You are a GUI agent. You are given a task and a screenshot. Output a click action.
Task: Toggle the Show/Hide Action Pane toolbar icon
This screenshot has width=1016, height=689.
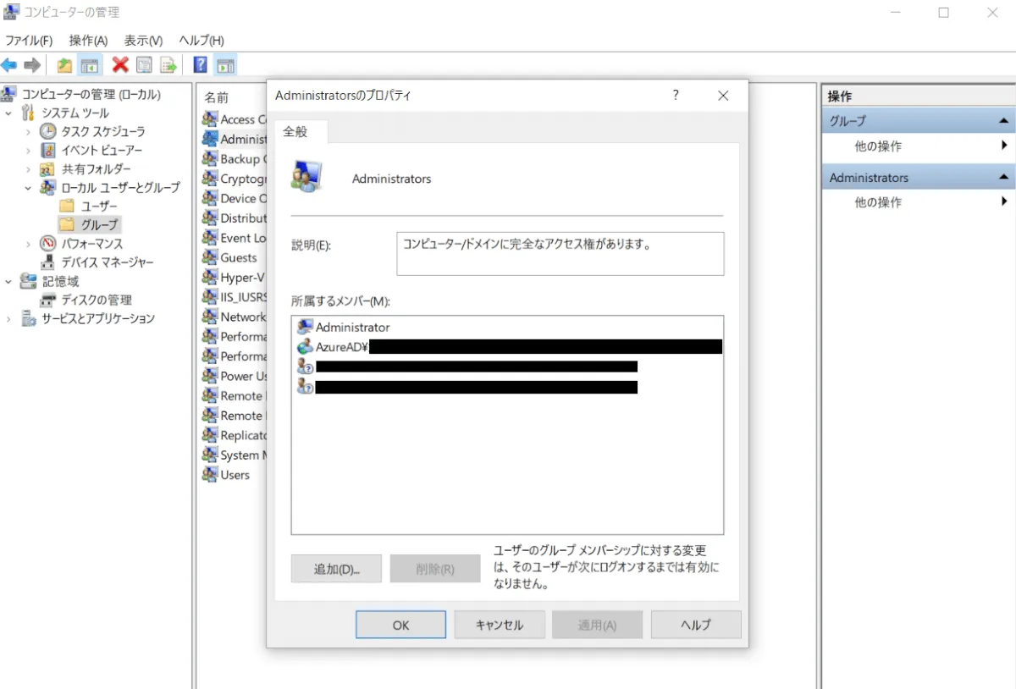click(224, 65)
